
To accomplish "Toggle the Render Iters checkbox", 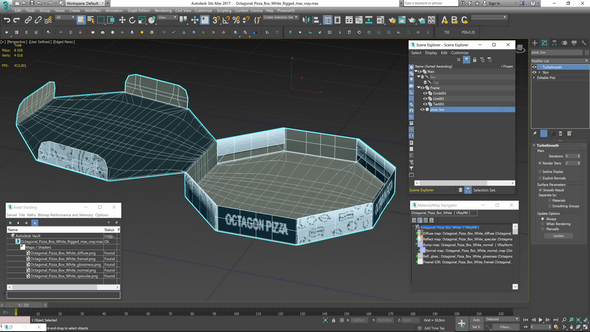I will click(540, 163).
